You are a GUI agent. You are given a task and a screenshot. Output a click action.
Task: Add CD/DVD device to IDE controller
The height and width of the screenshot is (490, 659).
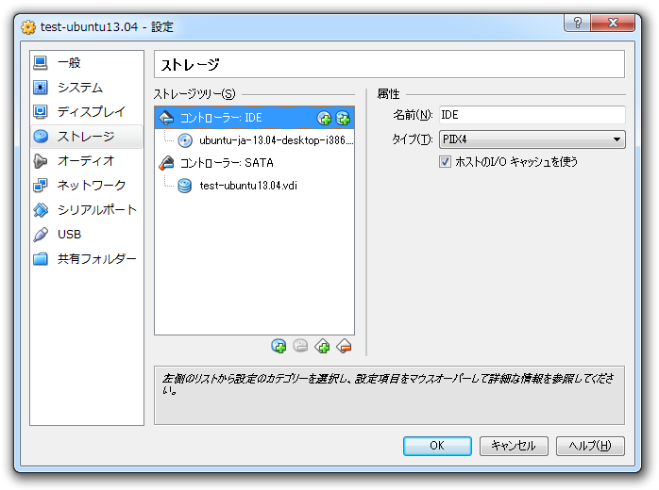324,119
